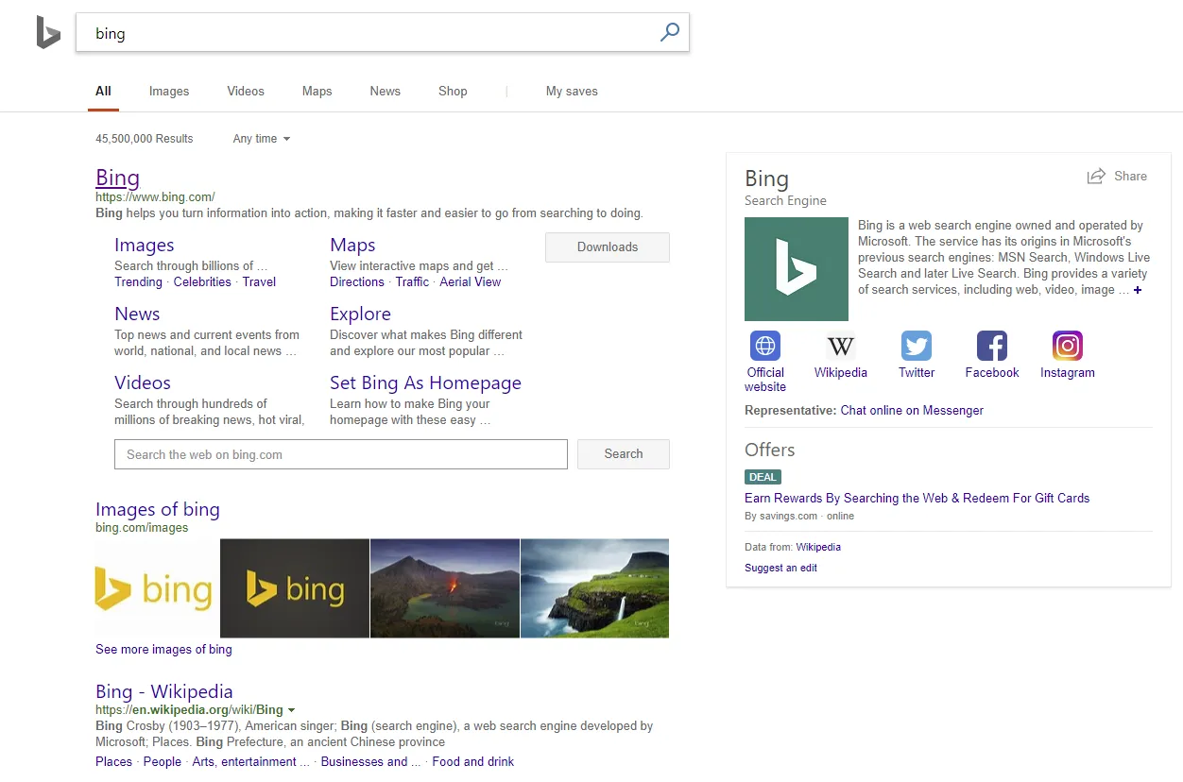Open the cliff waterfall thumbnail

pyautogui.click(x=595, y=588)
